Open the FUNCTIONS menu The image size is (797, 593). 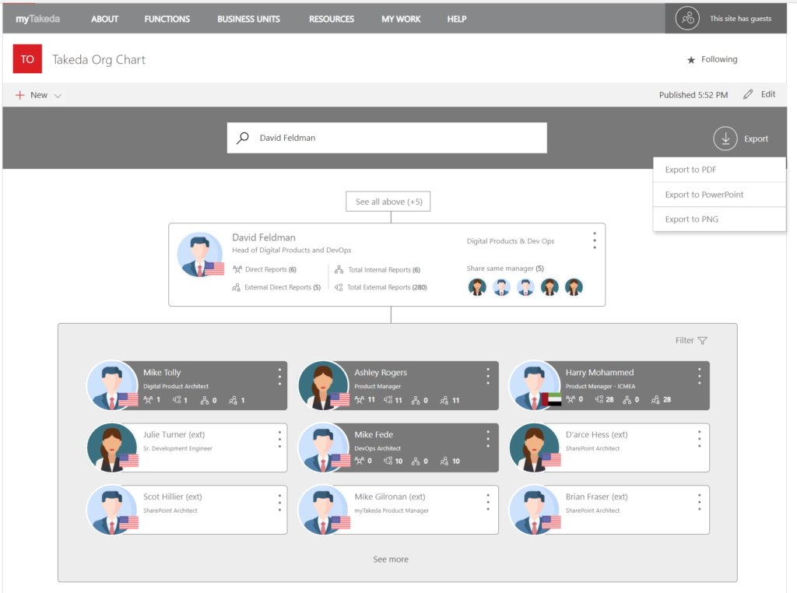[x=167, y=19]
